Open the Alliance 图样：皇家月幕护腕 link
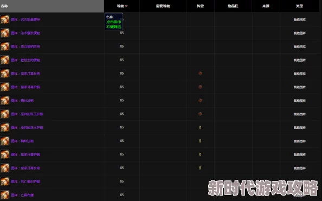 25,154
